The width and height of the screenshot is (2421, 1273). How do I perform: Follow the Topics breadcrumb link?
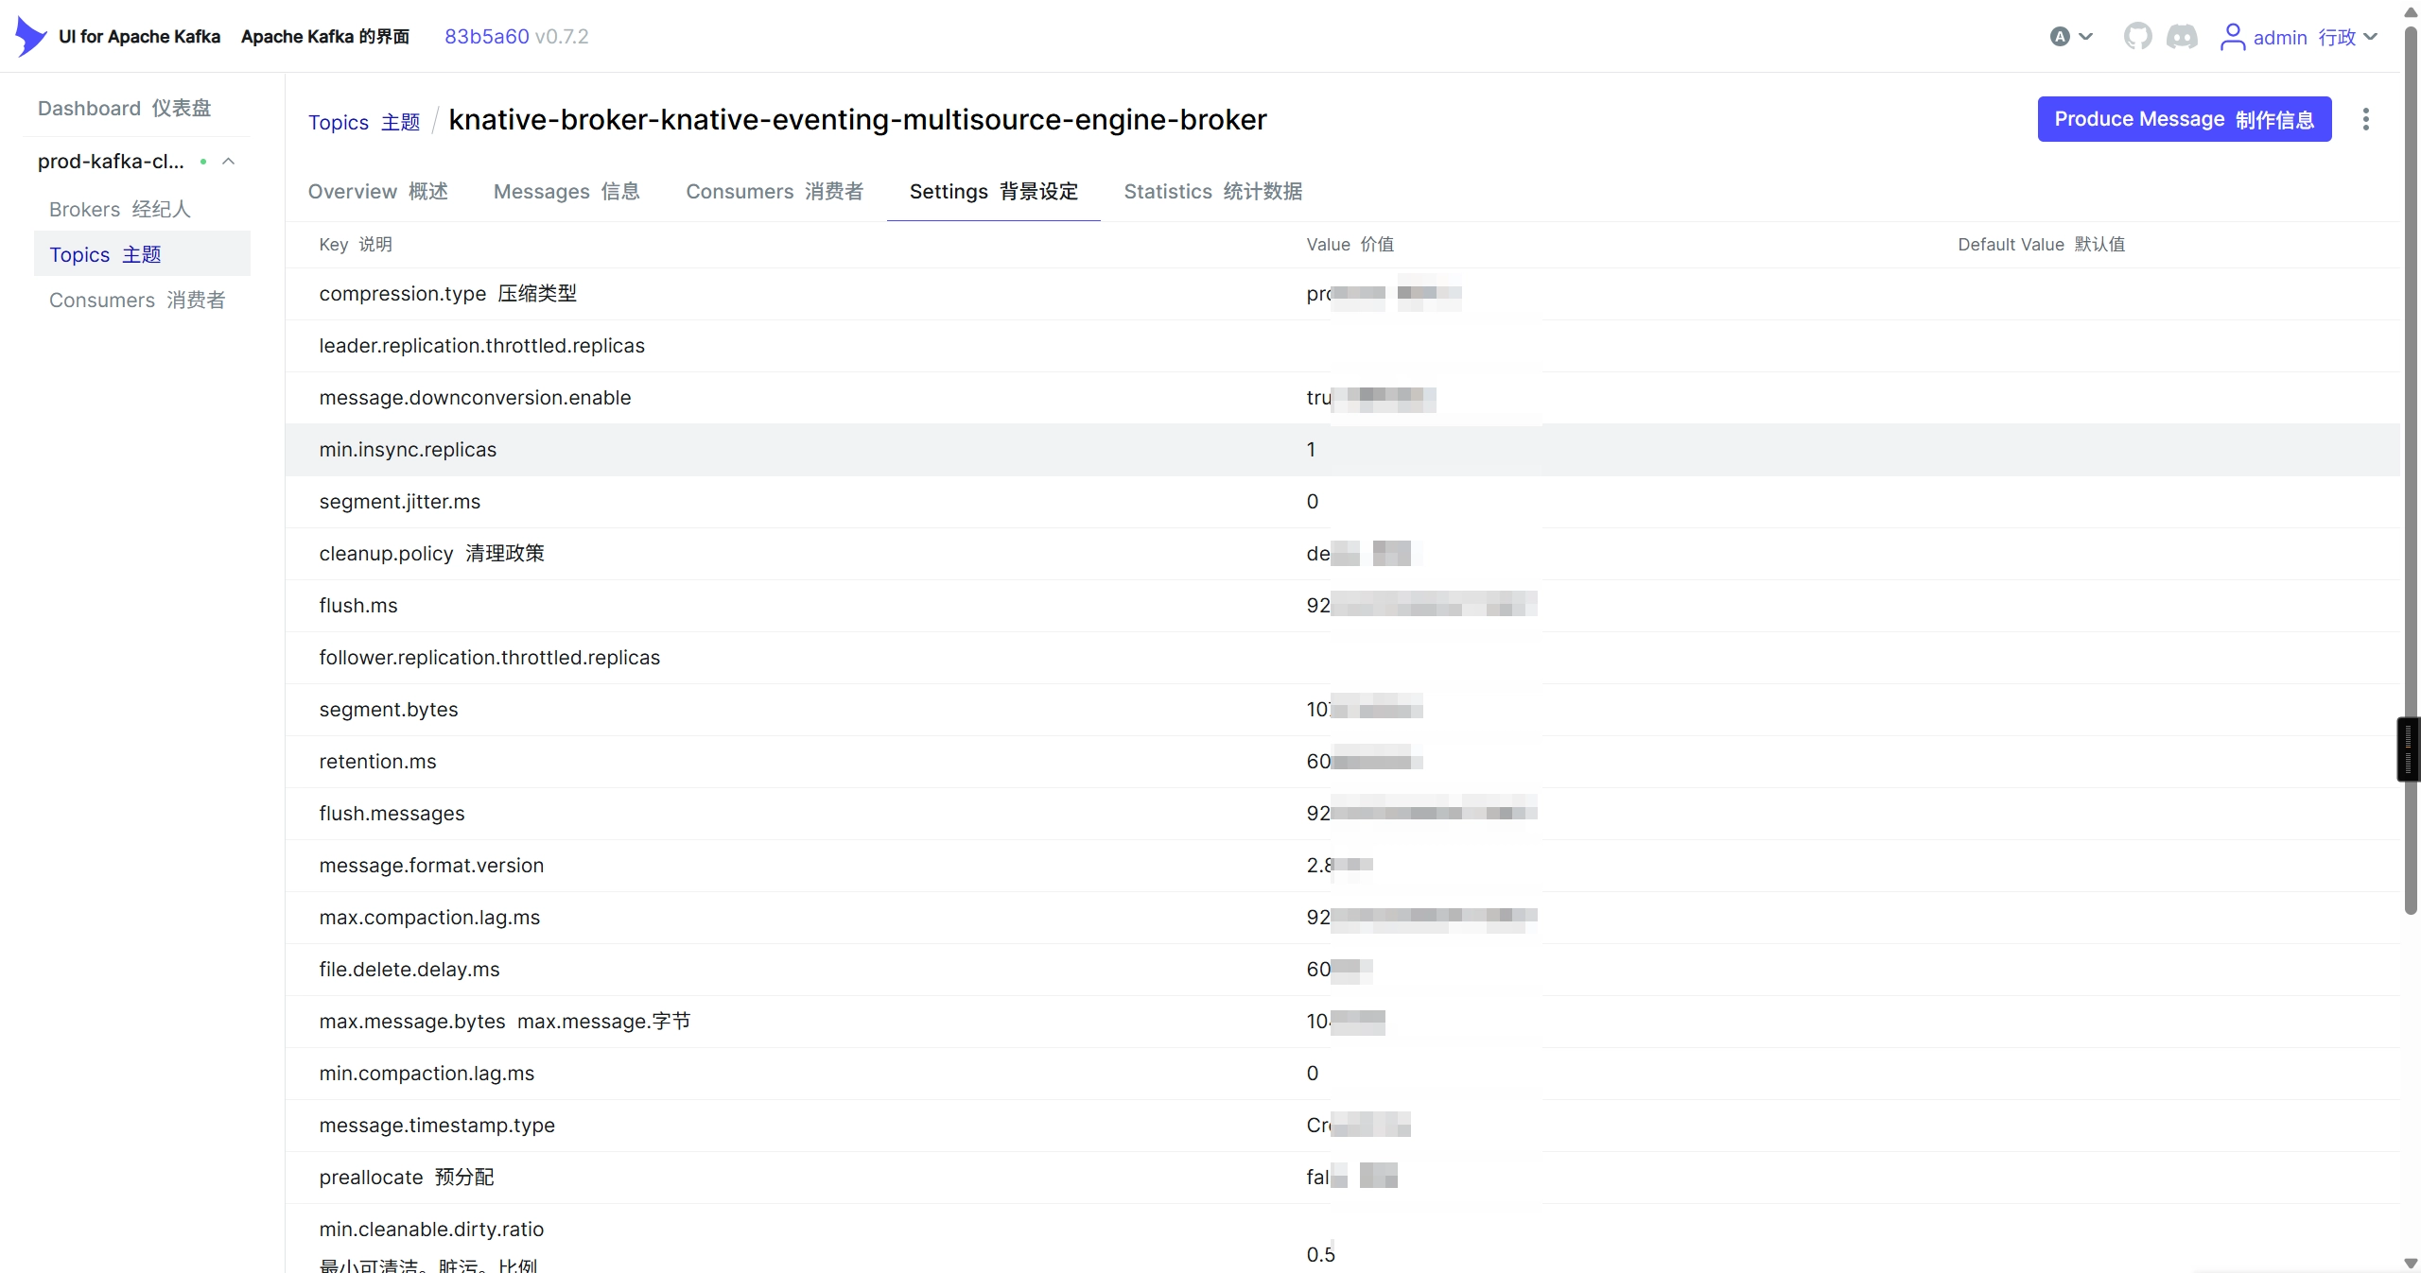click(x=364, y=122)
